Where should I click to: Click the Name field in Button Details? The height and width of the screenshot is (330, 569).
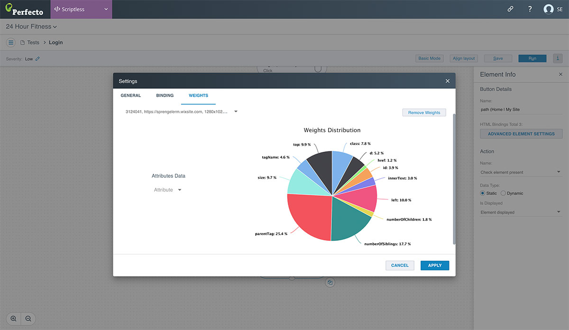[521, 110]
